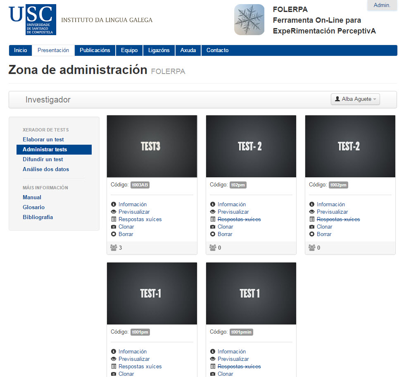Open Análise dos datos sidebar link
Viewport: 399px width, 377px height.
[x=46, y=169]
